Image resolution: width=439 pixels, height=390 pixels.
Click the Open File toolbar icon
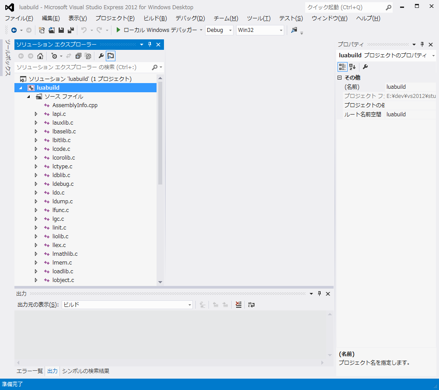click(x=52, y=30)
